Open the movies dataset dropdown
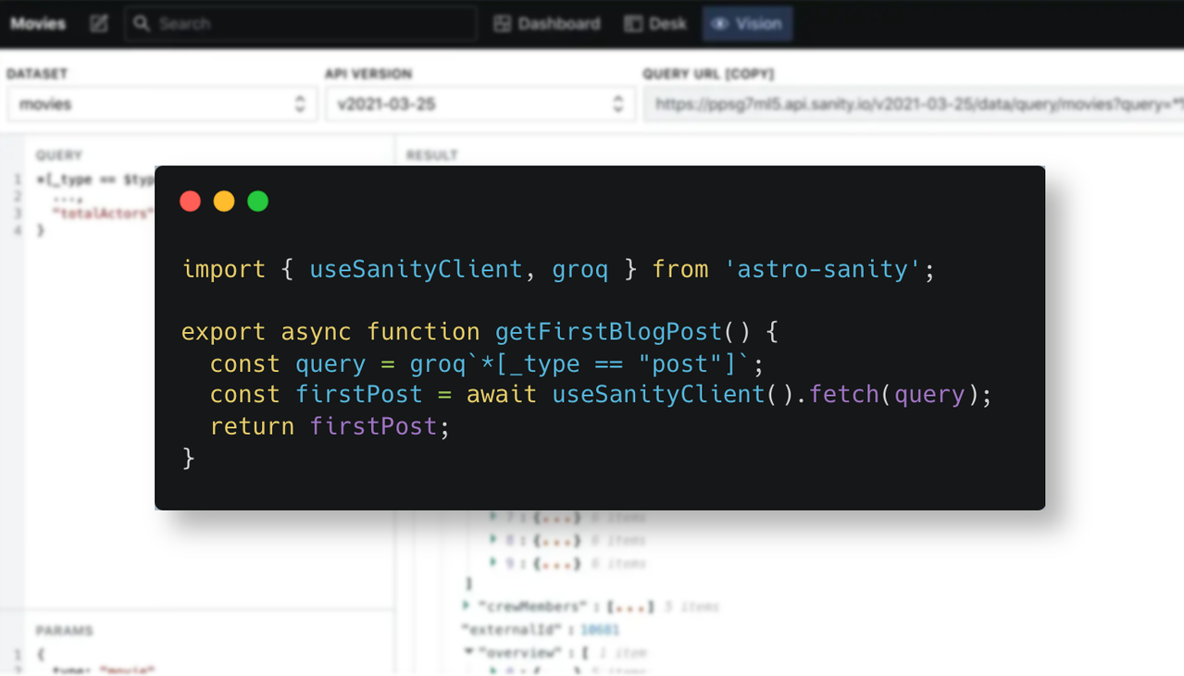The width and height of the screenshot is (1184, 676). coord(162,104)
